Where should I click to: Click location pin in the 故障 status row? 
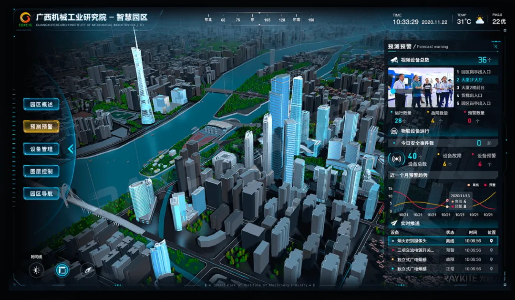[491, 259]
